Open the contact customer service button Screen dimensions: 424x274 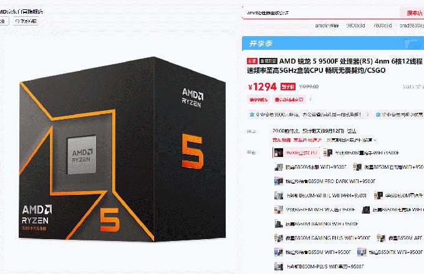point(26,21)
